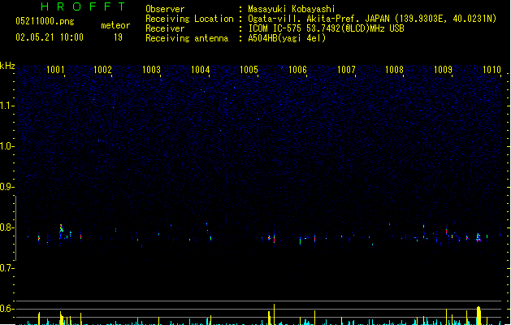Click the HROFFT title text
511x325 pixels.
pyautogui.click(x=83, y=6)
